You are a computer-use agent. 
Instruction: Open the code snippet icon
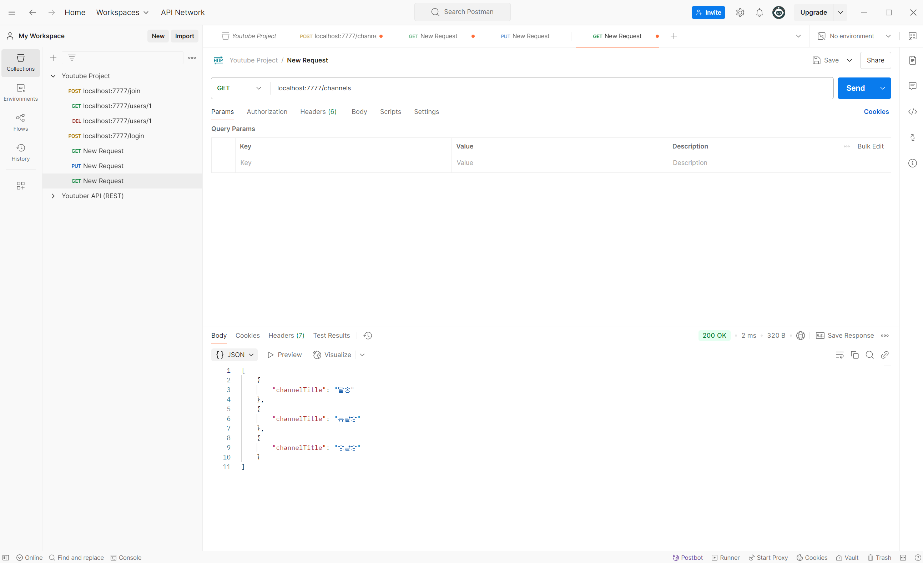coord(913,112)
